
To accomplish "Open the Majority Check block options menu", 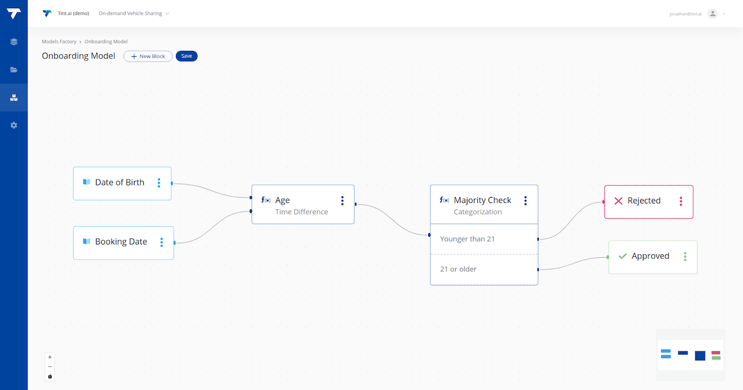I will (x=525, y=201).
